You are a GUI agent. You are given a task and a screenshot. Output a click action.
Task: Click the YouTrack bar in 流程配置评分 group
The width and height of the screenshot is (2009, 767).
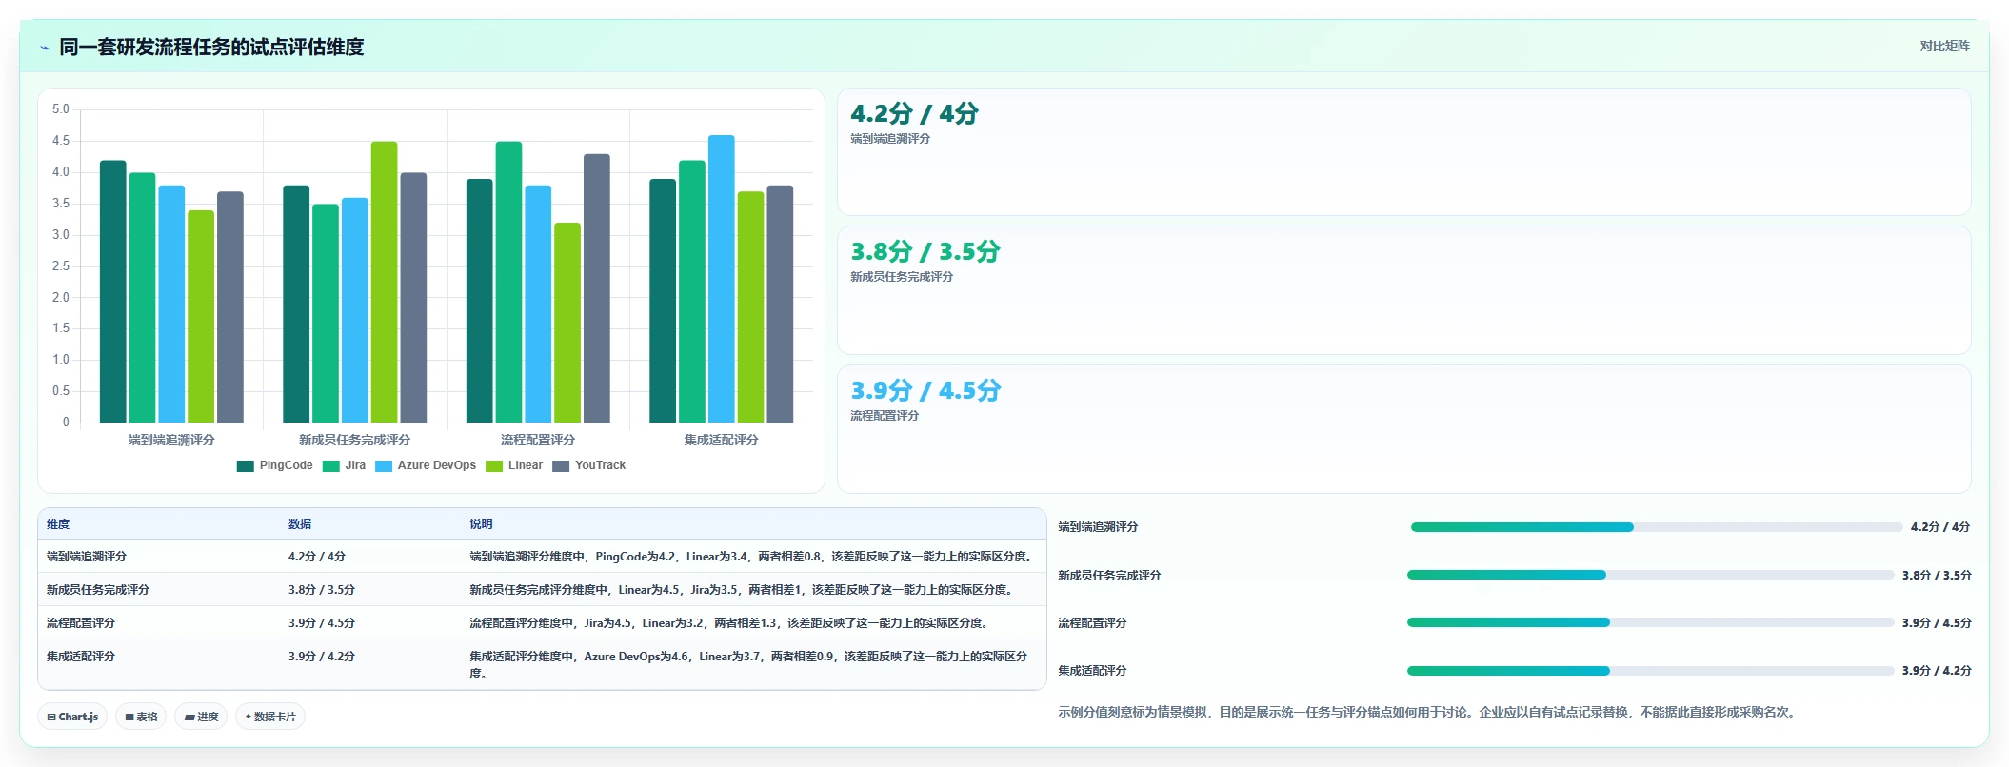(597, 288)
